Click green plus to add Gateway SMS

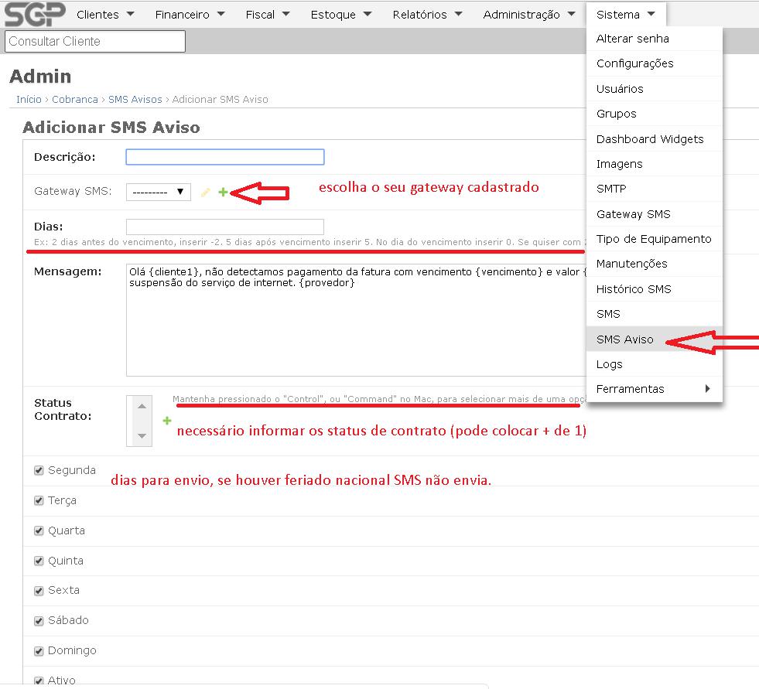pyautogui.click(x=223, y=192)
